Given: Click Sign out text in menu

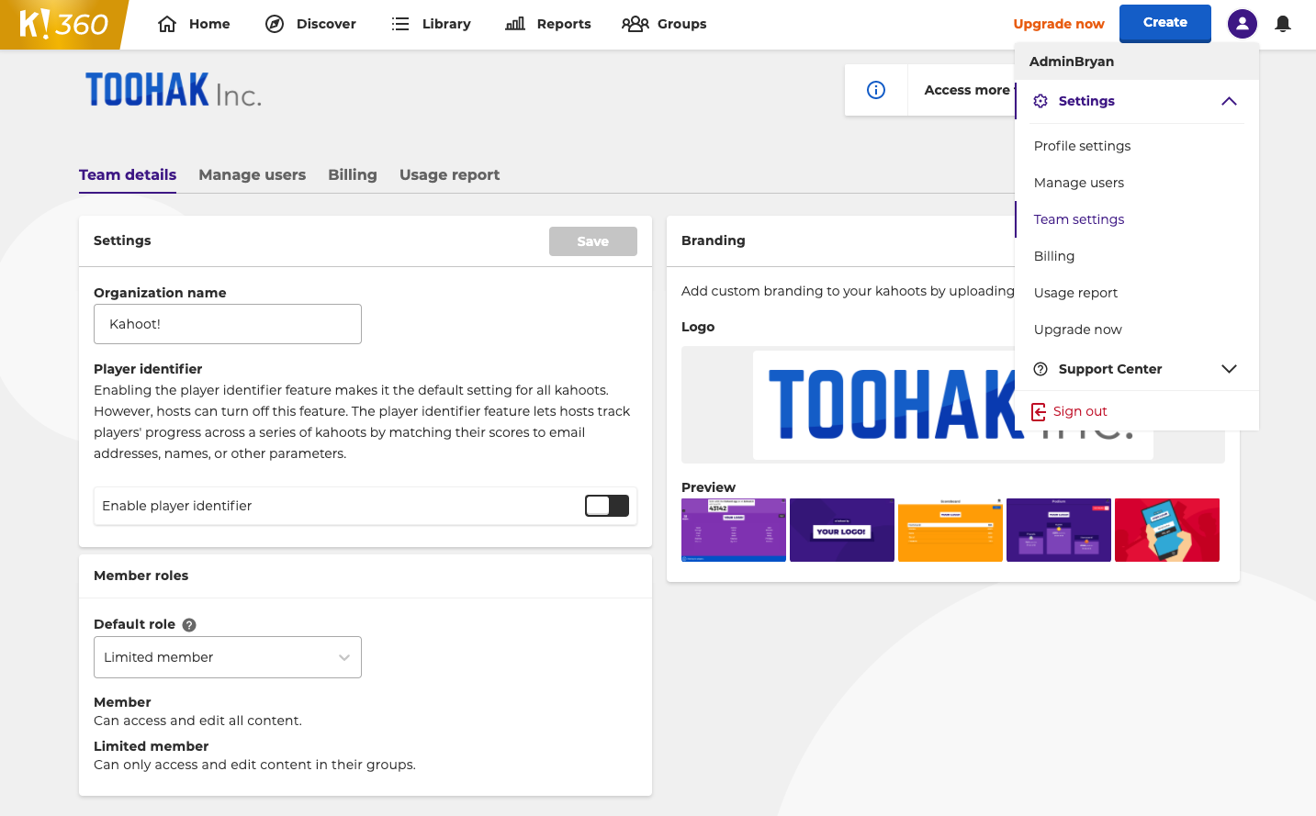Looking at the screenshot, I should pyautogui.click(x=1080, y=411).
